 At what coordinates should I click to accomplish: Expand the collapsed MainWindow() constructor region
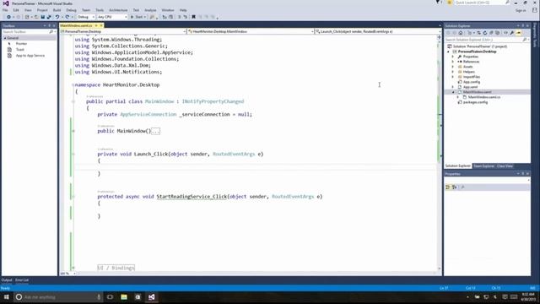coord(73,131)
